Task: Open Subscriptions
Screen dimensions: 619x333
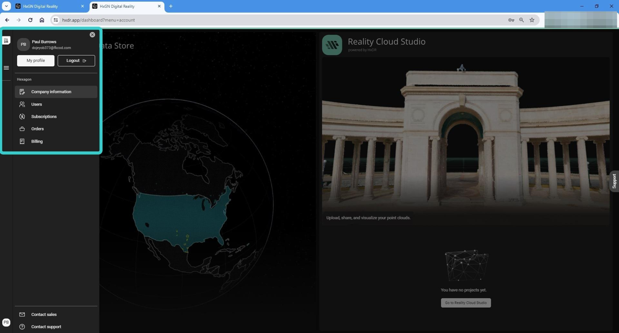Action: [x=56, y=117]
